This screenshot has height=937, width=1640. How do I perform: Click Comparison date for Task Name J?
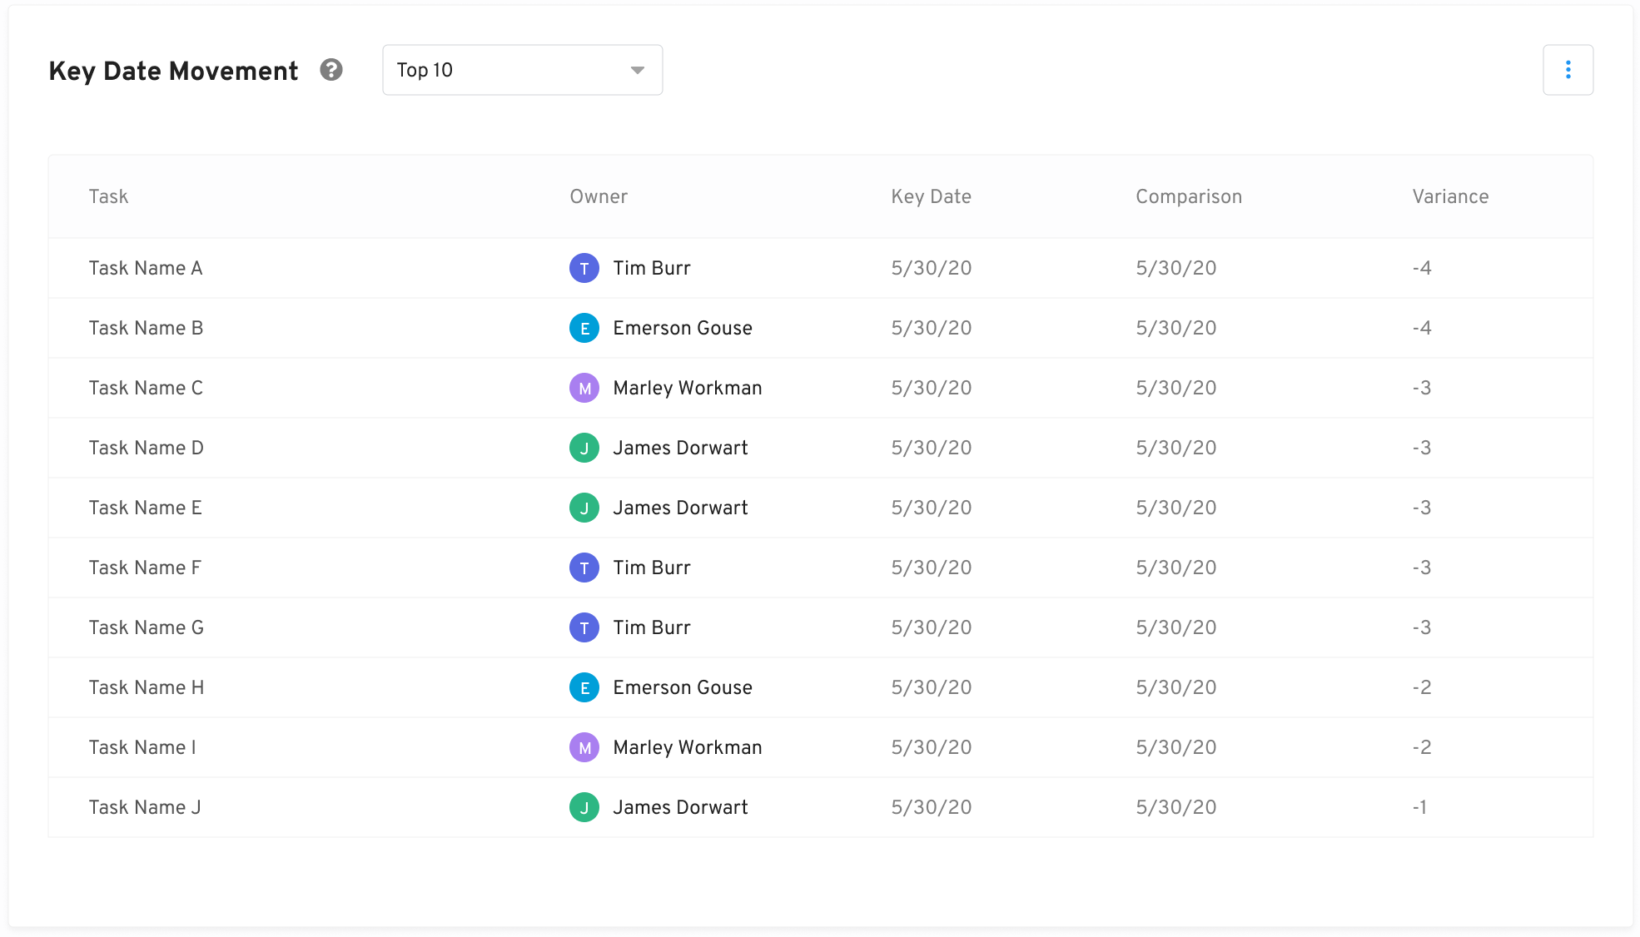point(1176,807)
